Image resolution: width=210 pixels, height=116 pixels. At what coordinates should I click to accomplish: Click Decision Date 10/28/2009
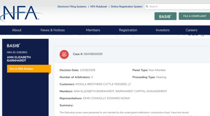(77, 70)
